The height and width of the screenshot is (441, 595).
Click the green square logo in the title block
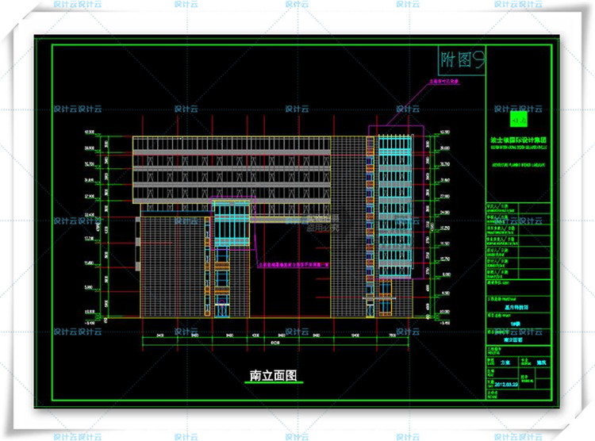pyautogui.click(x=518, y=120)
